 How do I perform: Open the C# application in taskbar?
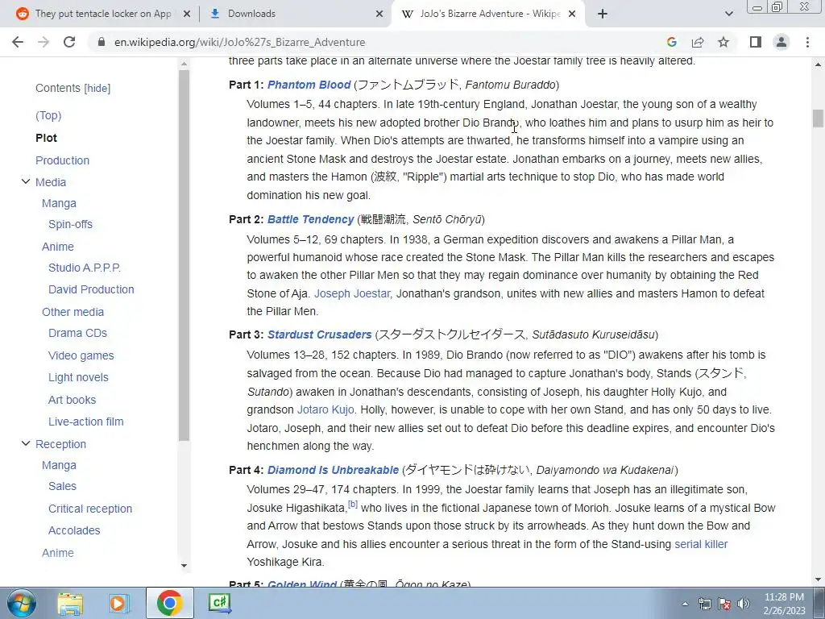[219, 603]
